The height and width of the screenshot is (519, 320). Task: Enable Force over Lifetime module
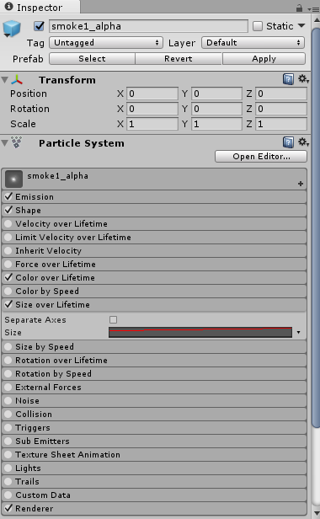pos(8,265)
